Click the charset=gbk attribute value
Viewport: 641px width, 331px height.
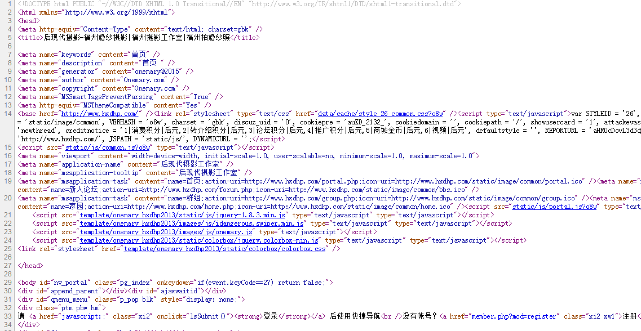tap(231, 29)
